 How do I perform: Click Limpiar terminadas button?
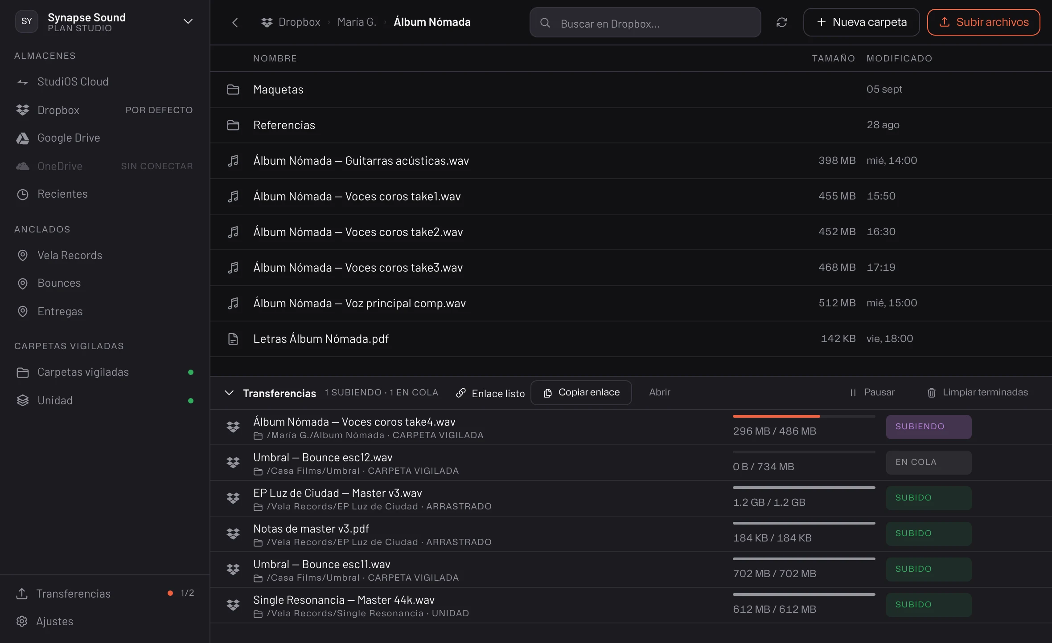pos(978,392)
